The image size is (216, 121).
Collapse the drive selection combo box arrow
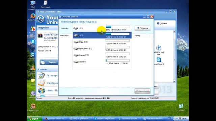(x=131, y=28)
